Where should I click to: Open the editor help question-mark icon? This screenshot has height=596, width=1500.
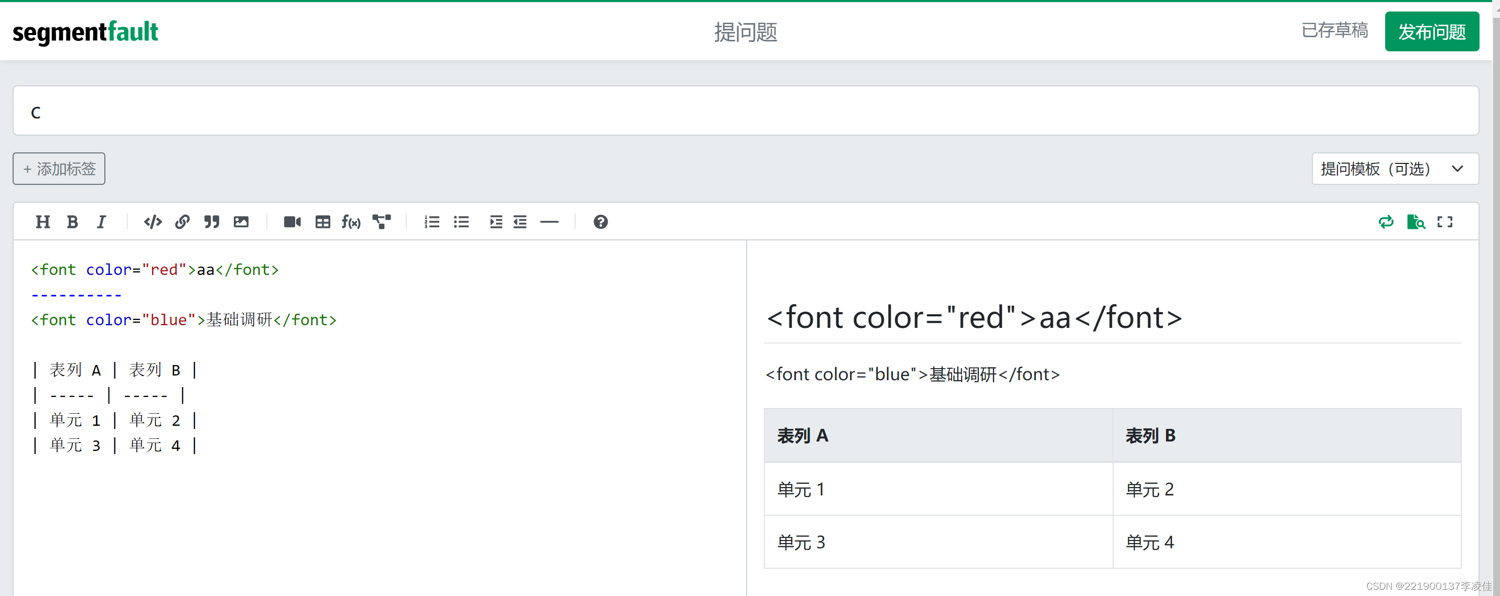[x=601, y=222]
